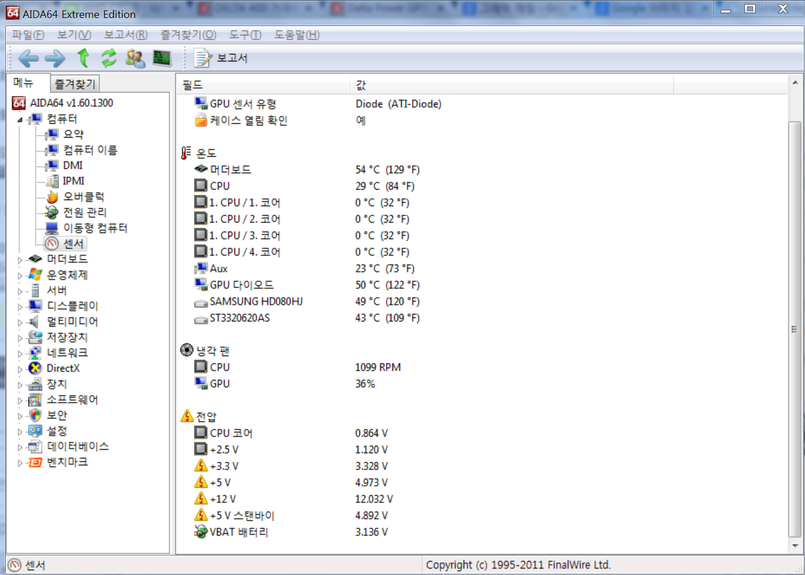Click the 마더보드 tree icon
This screenshot has height=575, width=805.
[35, 259]
